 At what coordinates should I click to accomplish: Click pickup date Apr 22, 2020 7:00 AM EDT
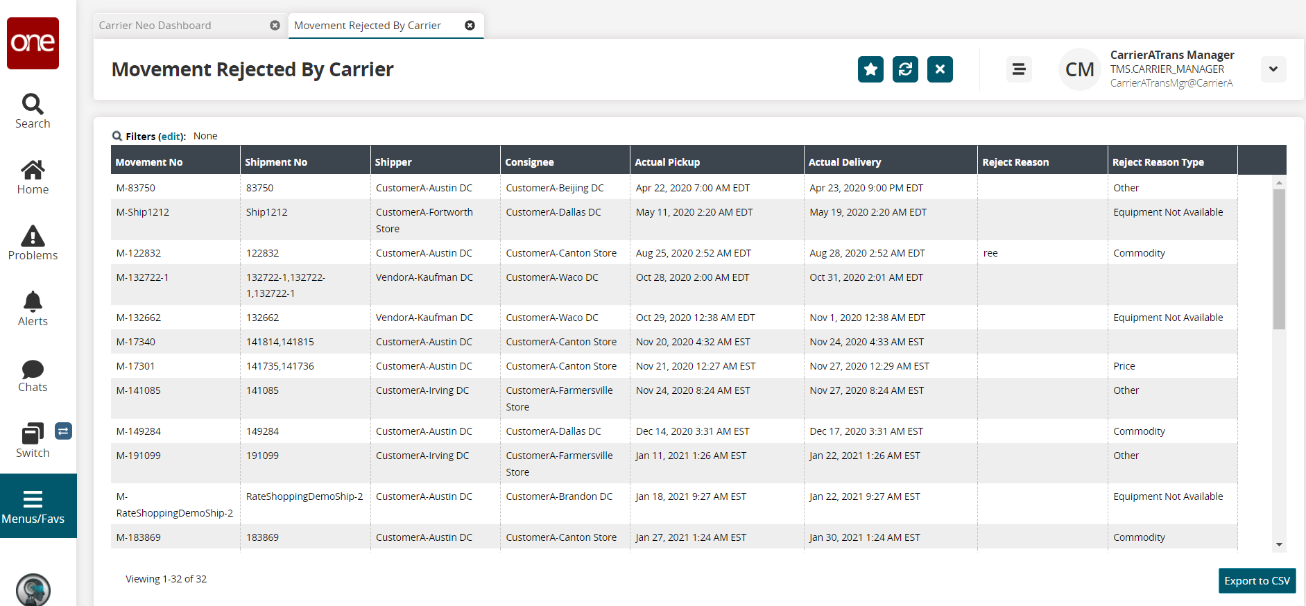point(717,187)
